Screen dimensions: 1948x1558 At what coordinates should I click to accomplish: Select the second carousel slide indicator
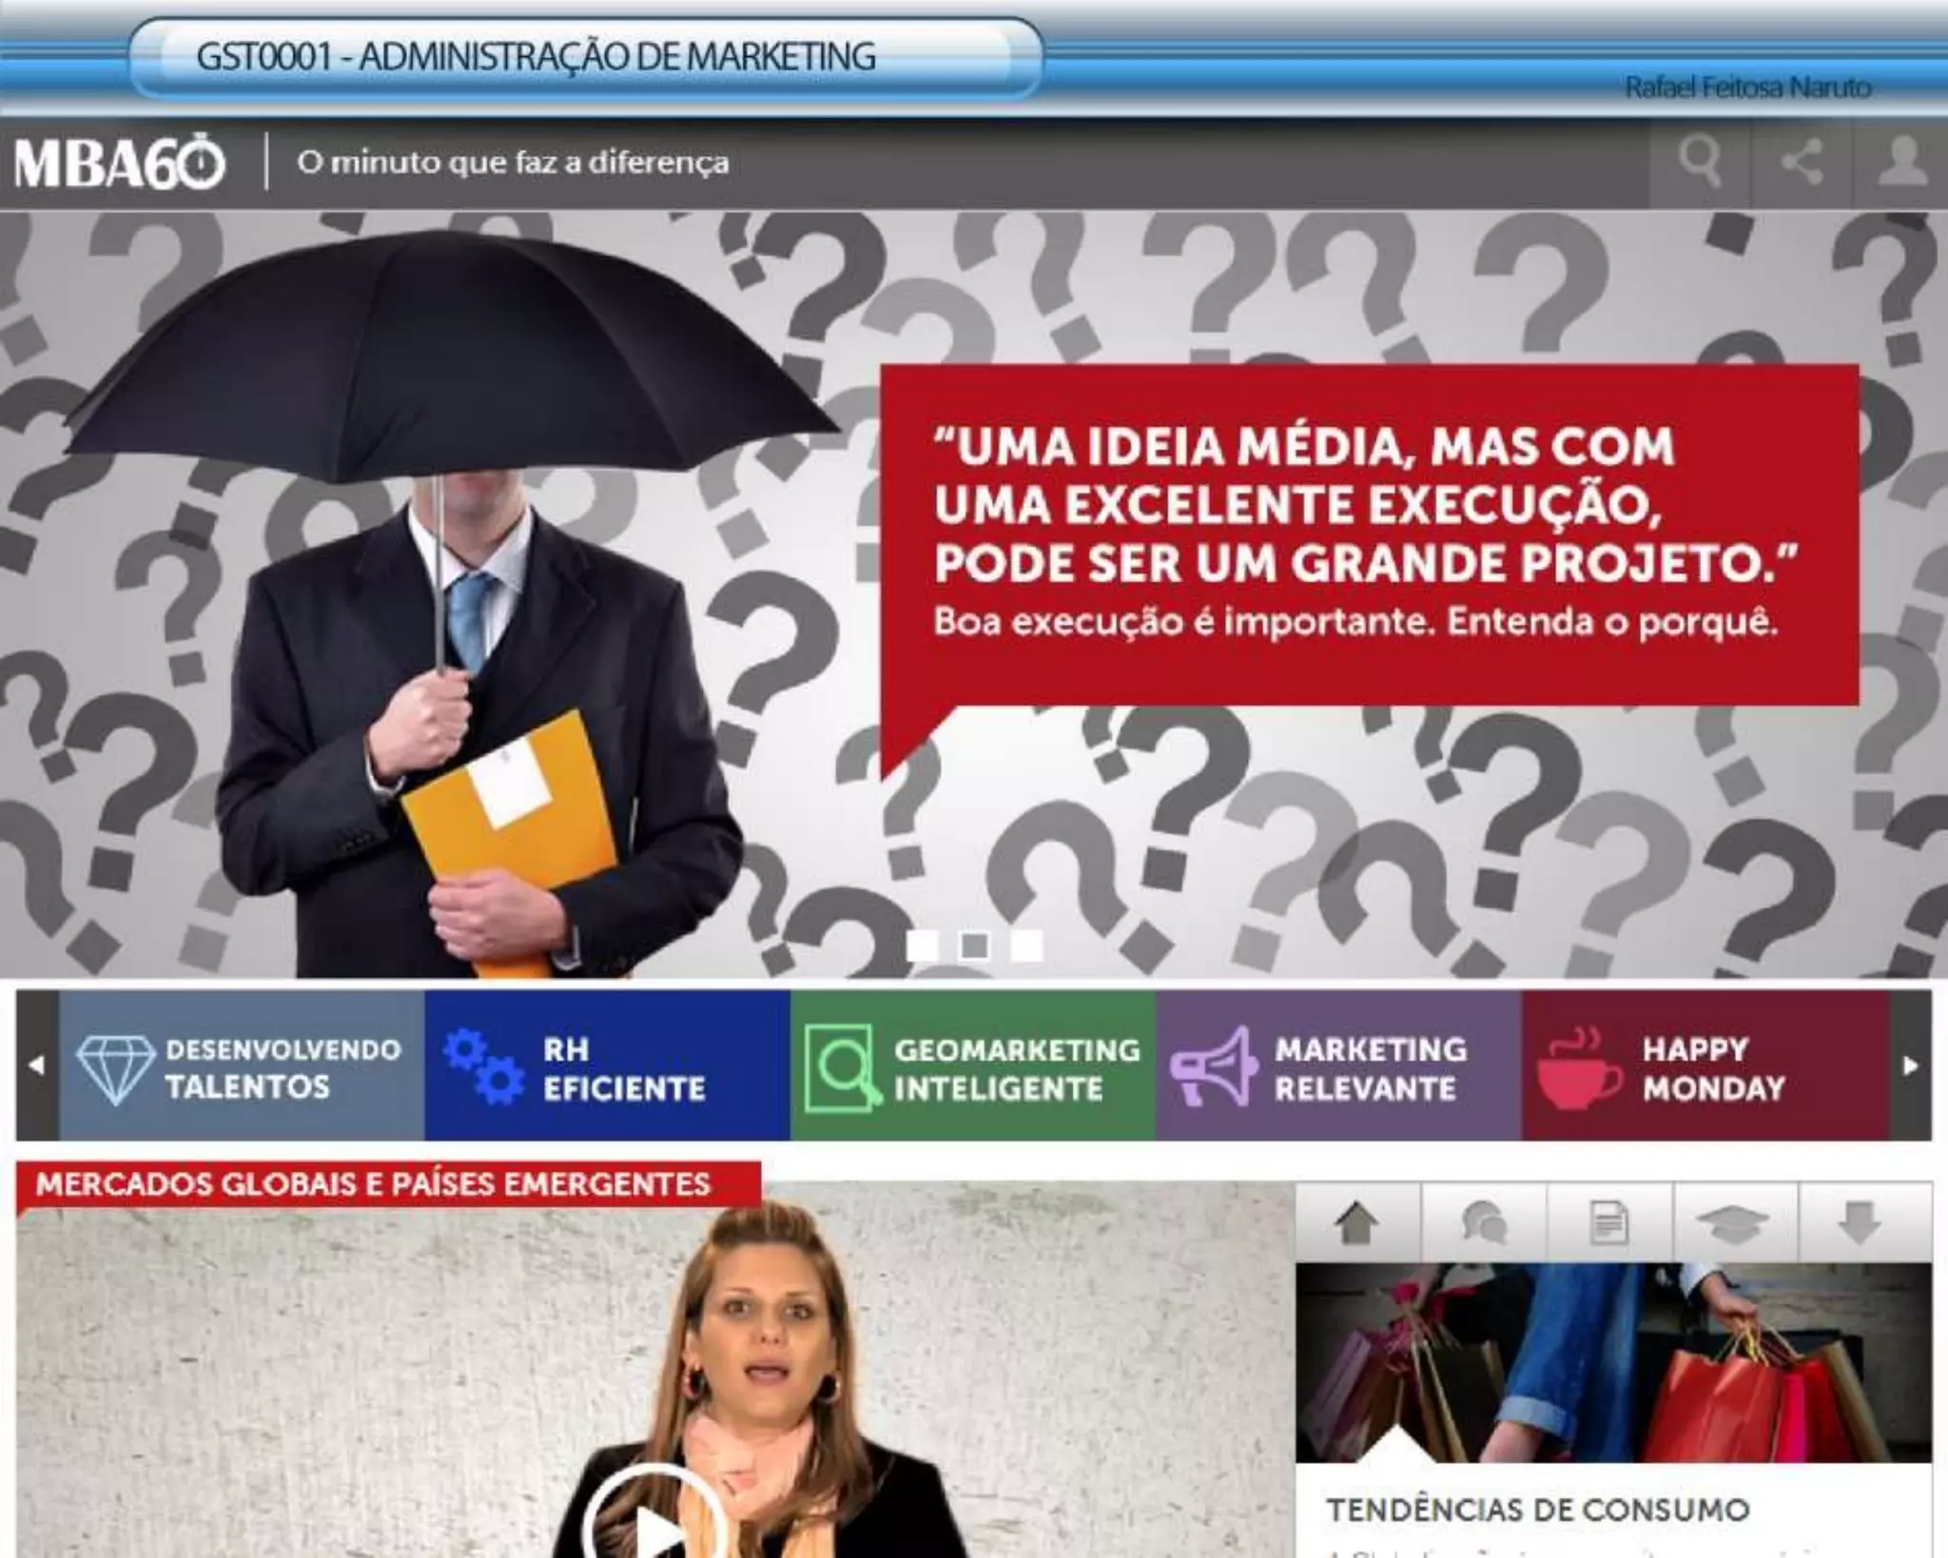[x=974, y=945]
